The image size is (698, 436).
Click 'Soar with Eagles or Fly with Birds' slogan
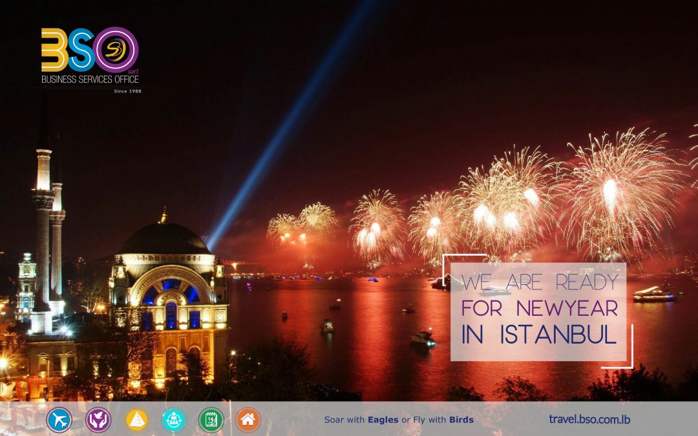tap(399, 420)
